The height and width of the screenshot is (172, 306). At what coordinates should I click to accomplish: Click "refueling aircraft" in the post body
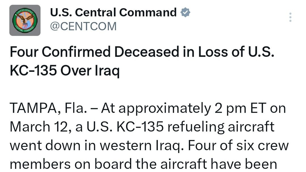click(220, 127)
